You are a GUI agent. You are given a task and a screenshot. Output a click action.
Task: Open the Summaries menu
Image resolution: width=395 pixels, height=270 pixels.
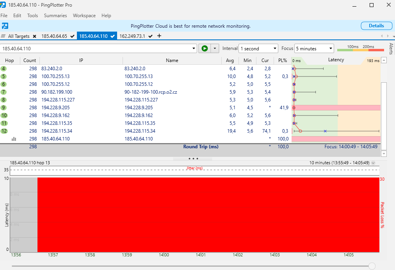[x=55, y=16]
